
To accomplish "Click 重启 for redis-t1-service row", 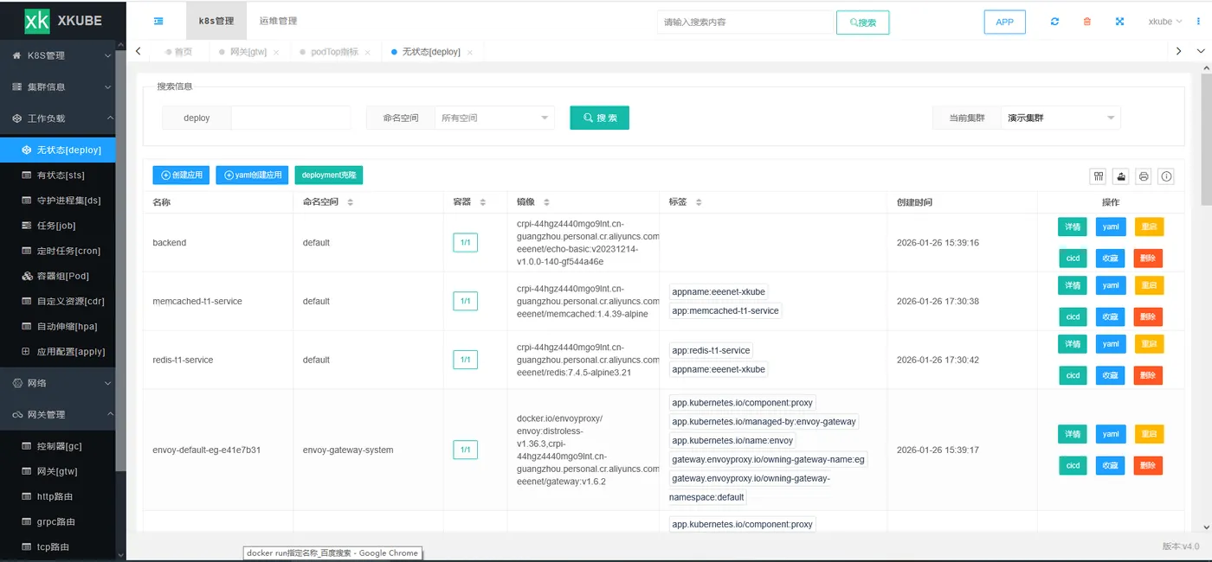I will pos(1148,344).
